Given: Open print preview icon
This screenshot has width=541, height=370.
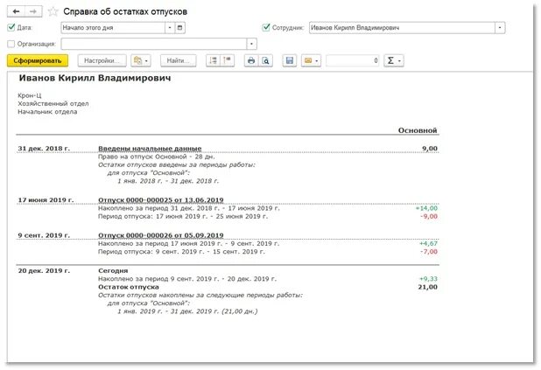Looking at the screenshot, I should point(265,60).
